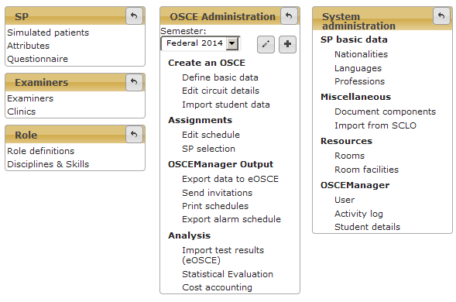Open User under OSCEManager
The height and width of the screenshot is (302, 456).
tap(345, 200)
